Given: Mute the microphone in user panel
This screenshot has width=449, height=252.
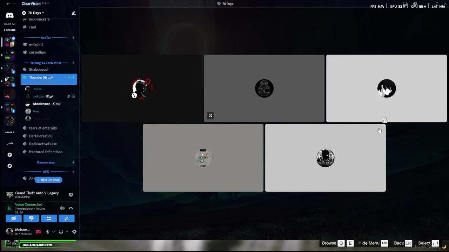Looking at the screenshot, I should (x=48, y=232).
